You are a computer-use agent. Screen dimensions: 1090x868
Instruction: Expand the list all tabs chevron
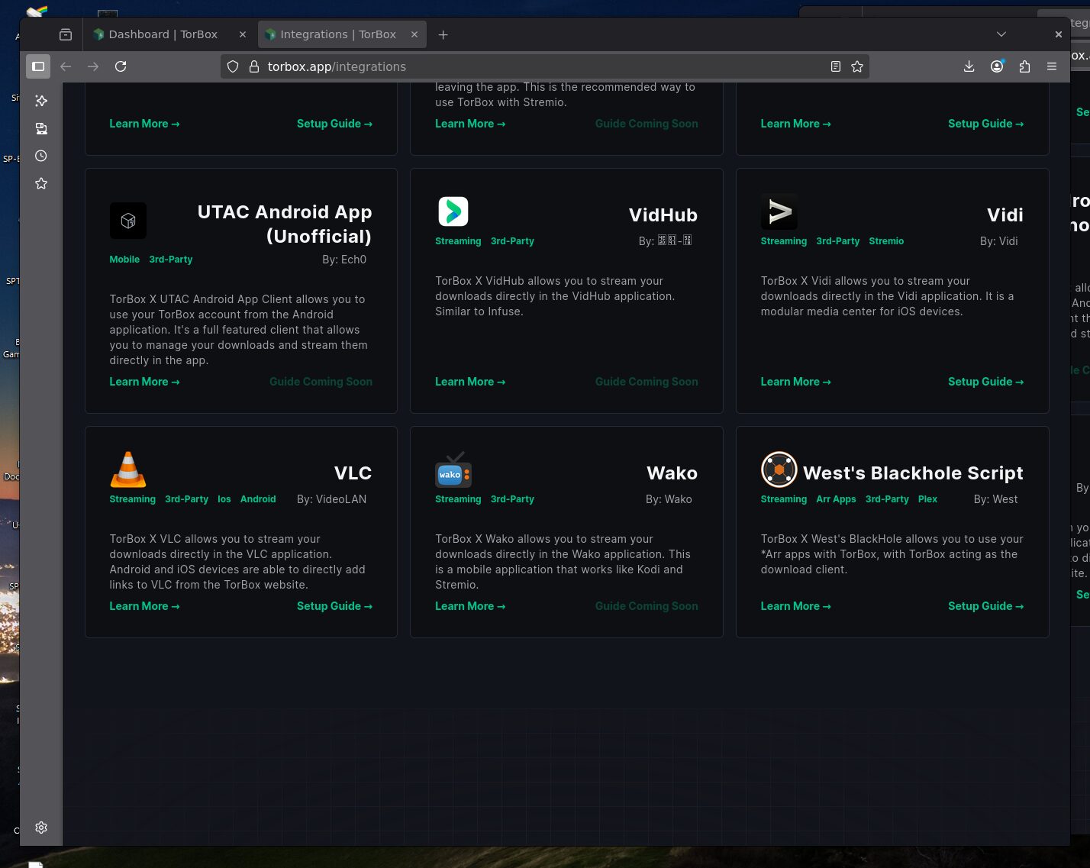1001,34
